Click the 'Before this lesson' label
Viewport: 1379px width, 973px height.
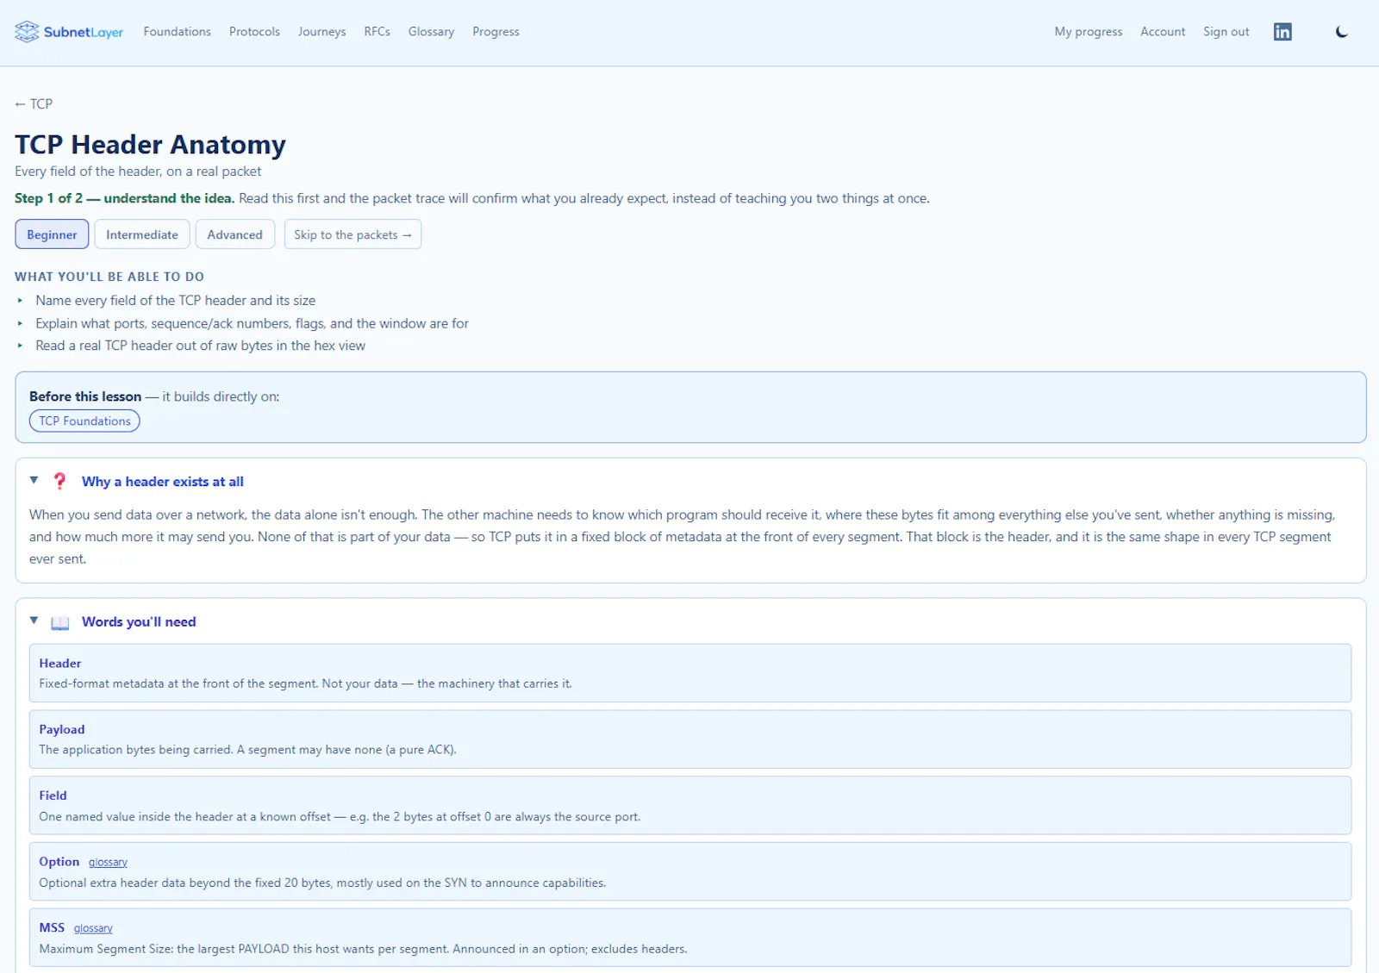(x=85, y=396)
